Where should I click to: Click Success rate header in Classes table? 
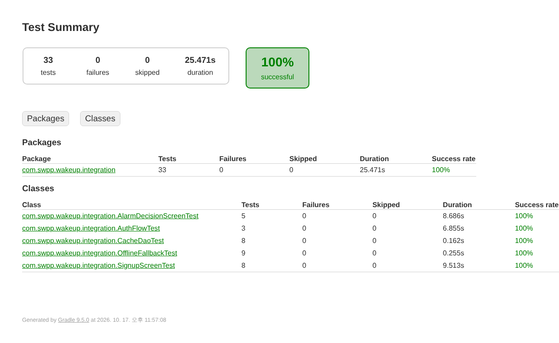(536, 205)
